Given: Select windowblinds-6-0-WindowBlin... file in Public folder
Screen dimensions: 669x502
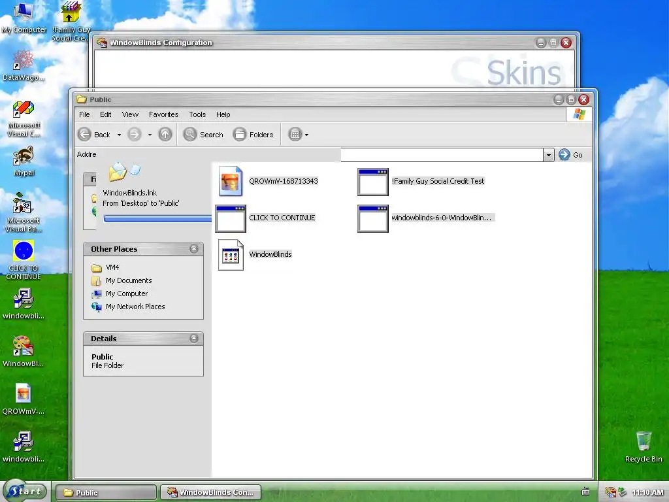Looking at the screenshot, I should 425,218.
